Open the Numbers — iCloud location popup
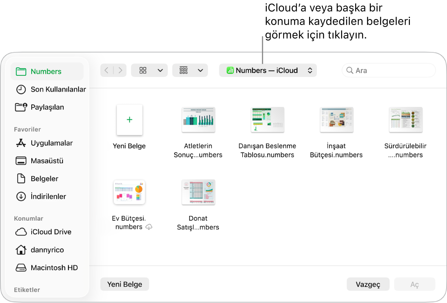Viewport: 447px width, 303px height. [268, 70]
